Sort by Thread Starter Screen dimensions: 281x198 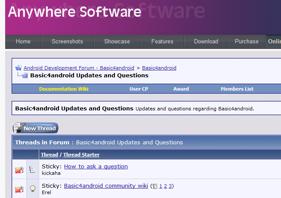click(81, 155)
